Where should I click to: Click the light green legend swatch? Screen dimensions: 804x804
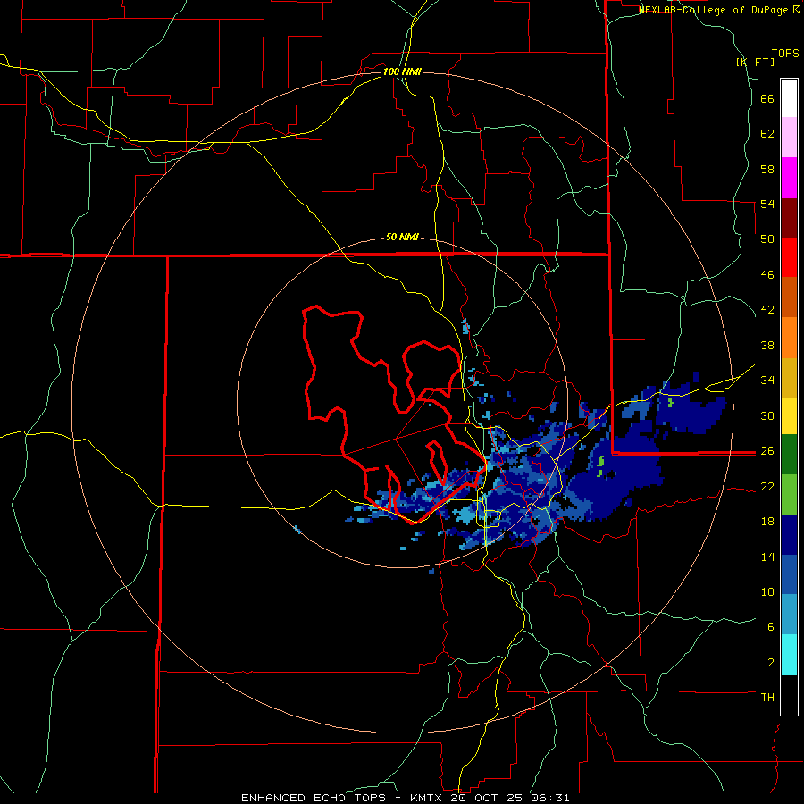pos(789,495)
